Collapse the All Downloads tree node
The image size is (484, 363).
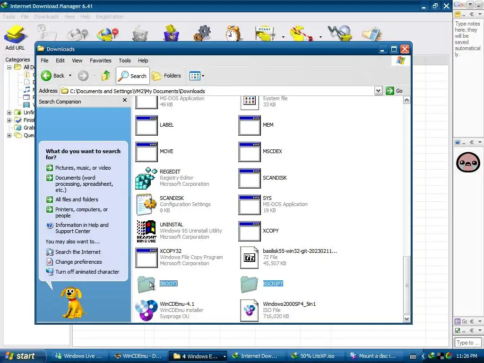9,67
